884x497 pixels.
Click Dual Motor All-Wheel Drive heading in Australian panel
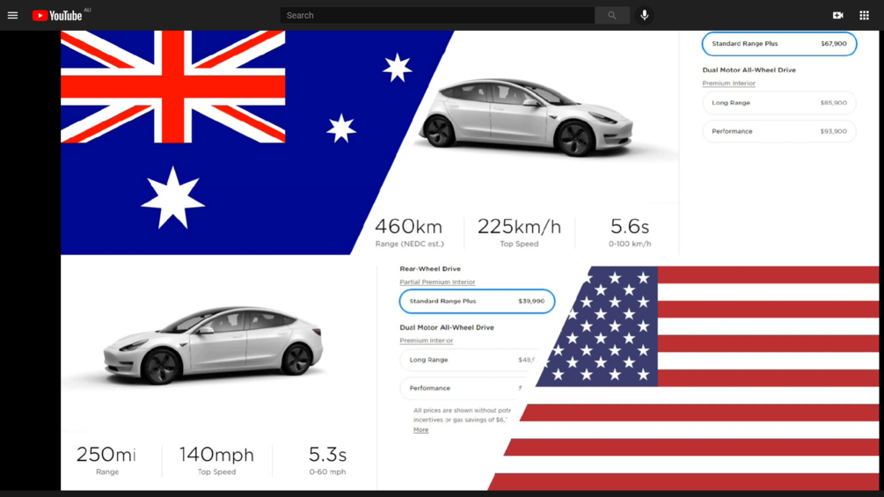click(x=749, y=69)
